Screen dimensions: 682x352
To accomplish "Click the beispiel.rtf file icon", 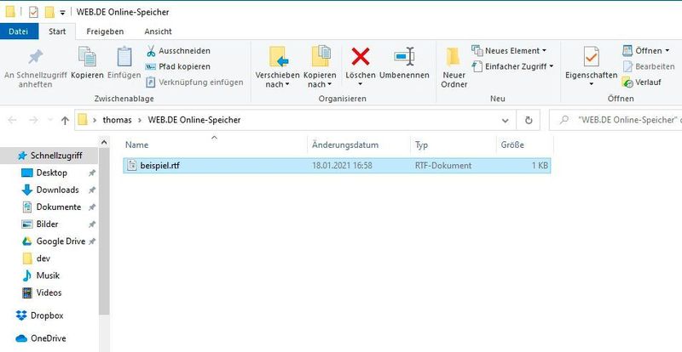I will click(132, 165).
